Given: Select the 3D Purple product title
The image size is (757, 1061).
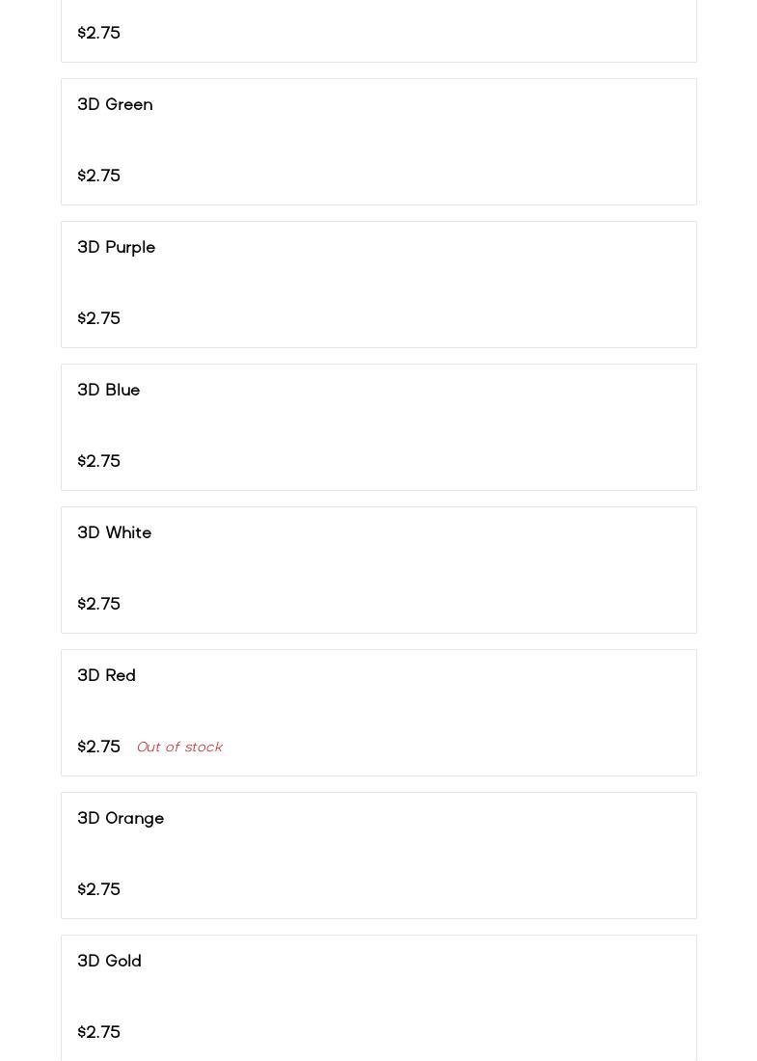Looking at the screenshot, I should coord(116,247).
